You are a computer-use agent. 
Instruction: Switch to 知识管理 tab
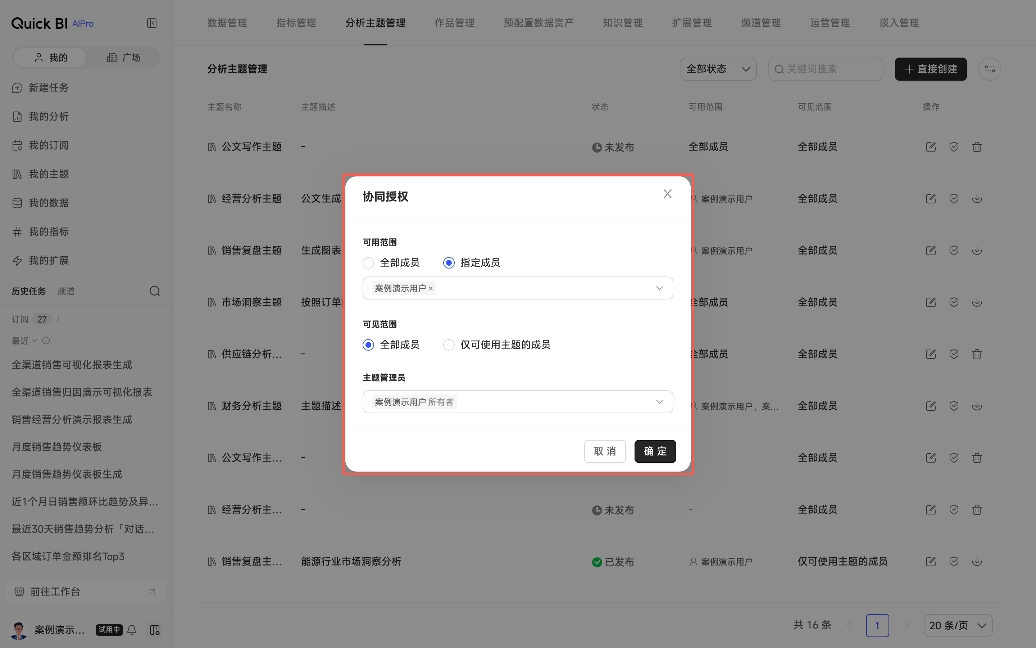[x=623, y=23]
